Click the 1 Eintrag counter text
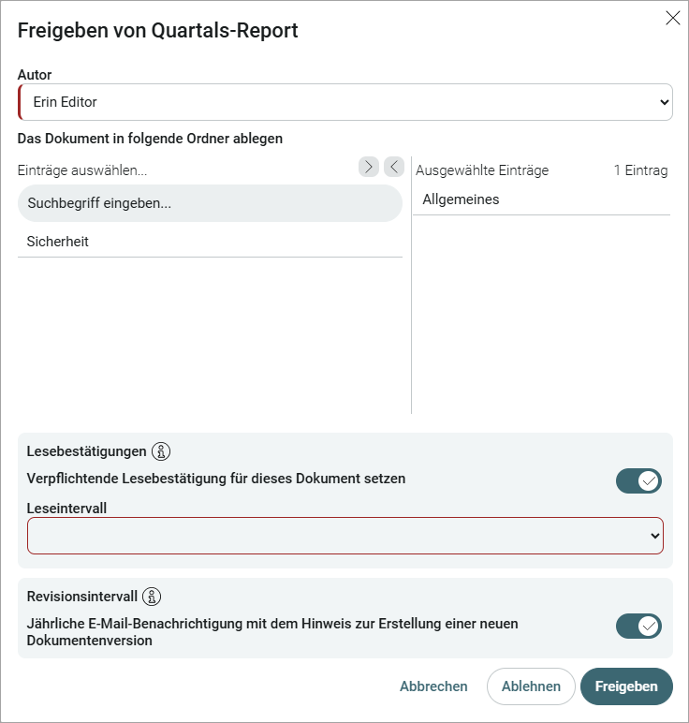Screen dimensions: 689x723 [x=640, y=170]
